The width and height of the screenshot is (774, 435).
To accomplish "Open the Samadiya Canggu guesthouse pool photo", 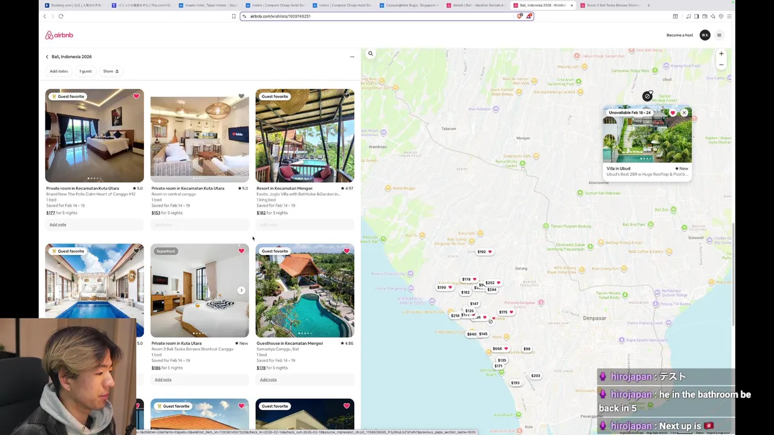I will tap(305, 291).
